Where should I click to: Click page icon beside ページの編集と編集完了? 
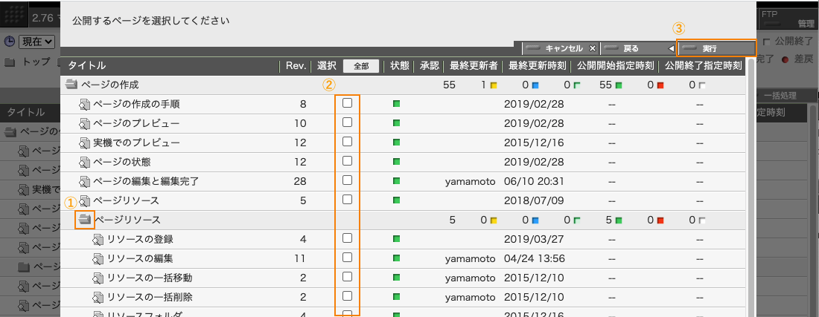tap(85, 181)
